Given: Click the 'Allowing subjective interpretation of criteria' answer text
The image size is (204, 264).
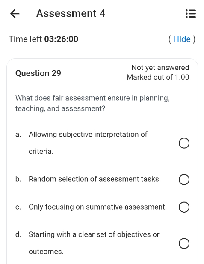Looking at the screenshot, I should 88,143.
